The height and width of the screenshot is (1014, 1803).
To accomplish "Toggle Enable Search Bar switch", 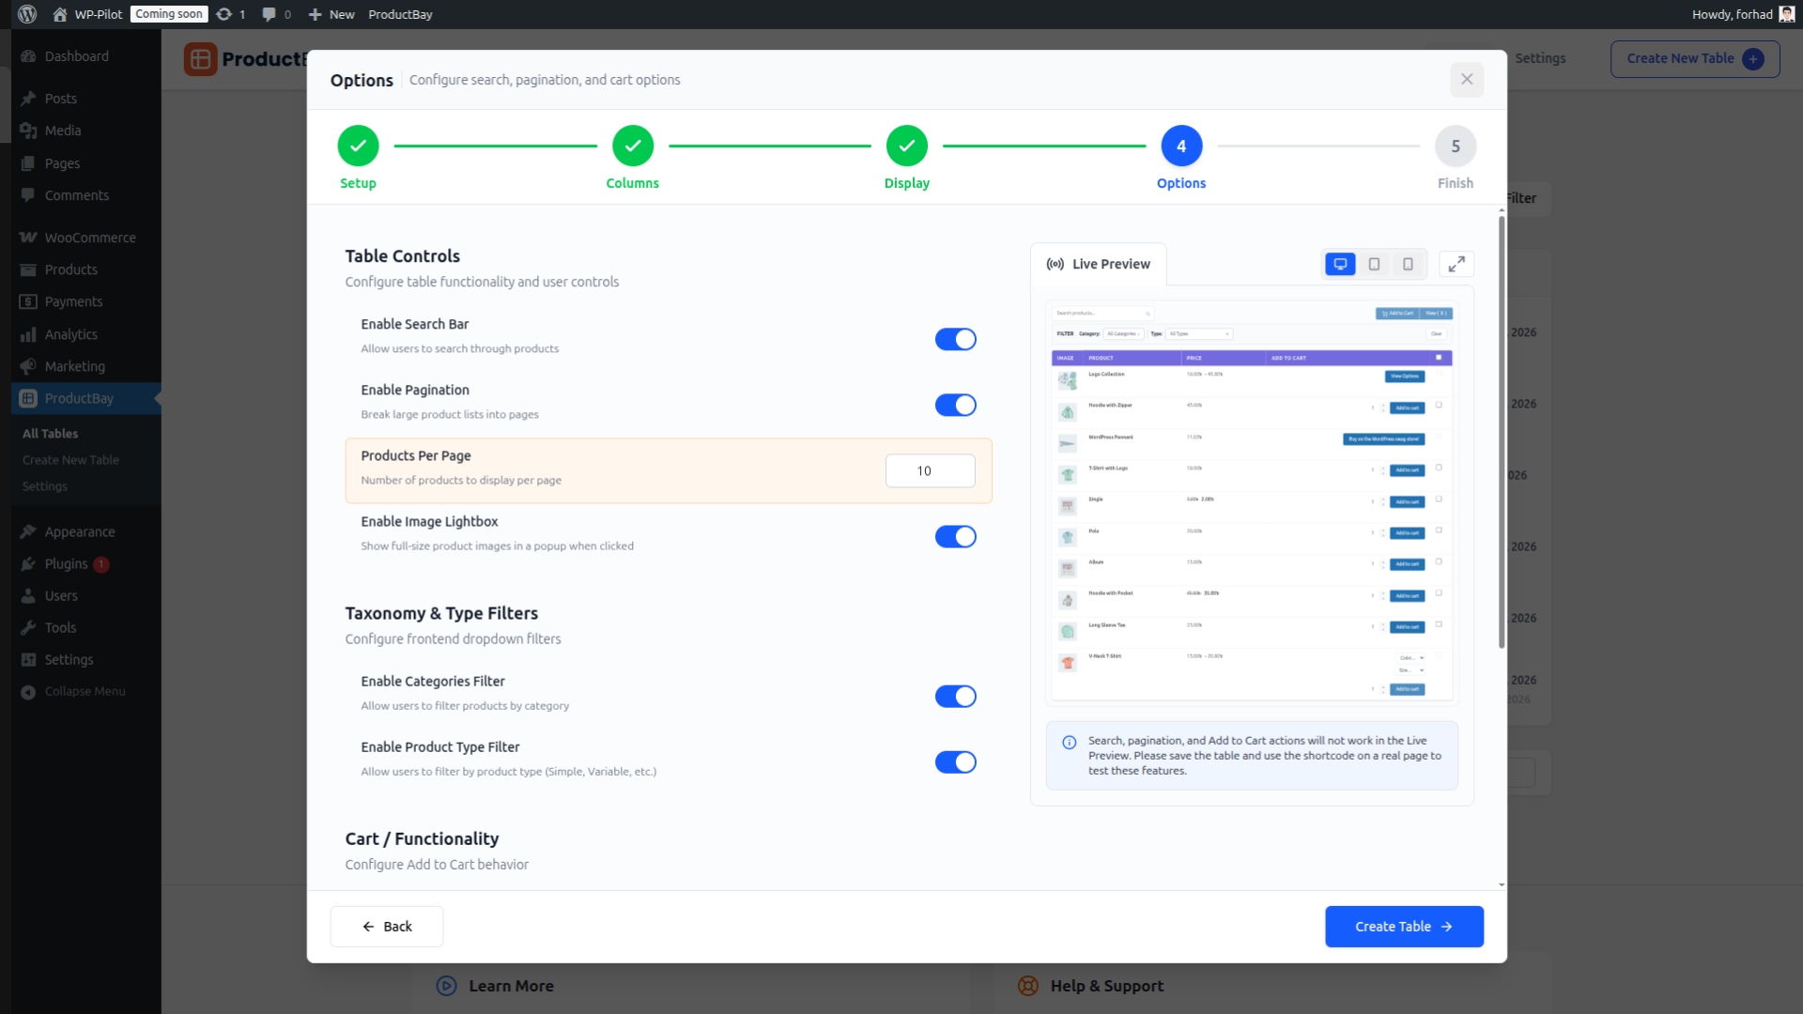I will pos(955,339).
